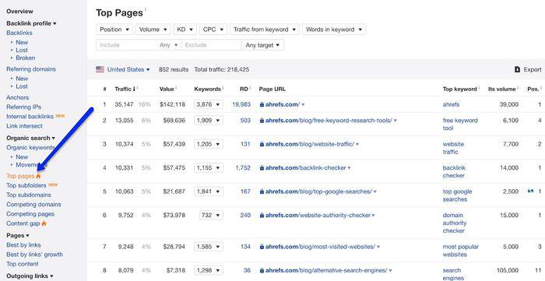Click the $142,118 value cell
This screenshot has height=281, width=545.
(x=172, y=104)
